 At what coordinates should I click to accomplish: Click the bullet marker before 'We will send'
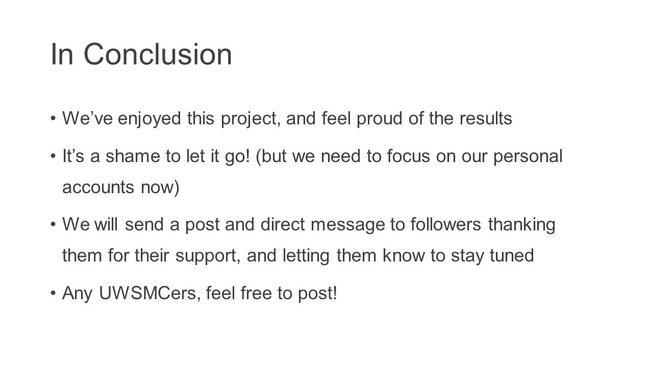(54, 225)
